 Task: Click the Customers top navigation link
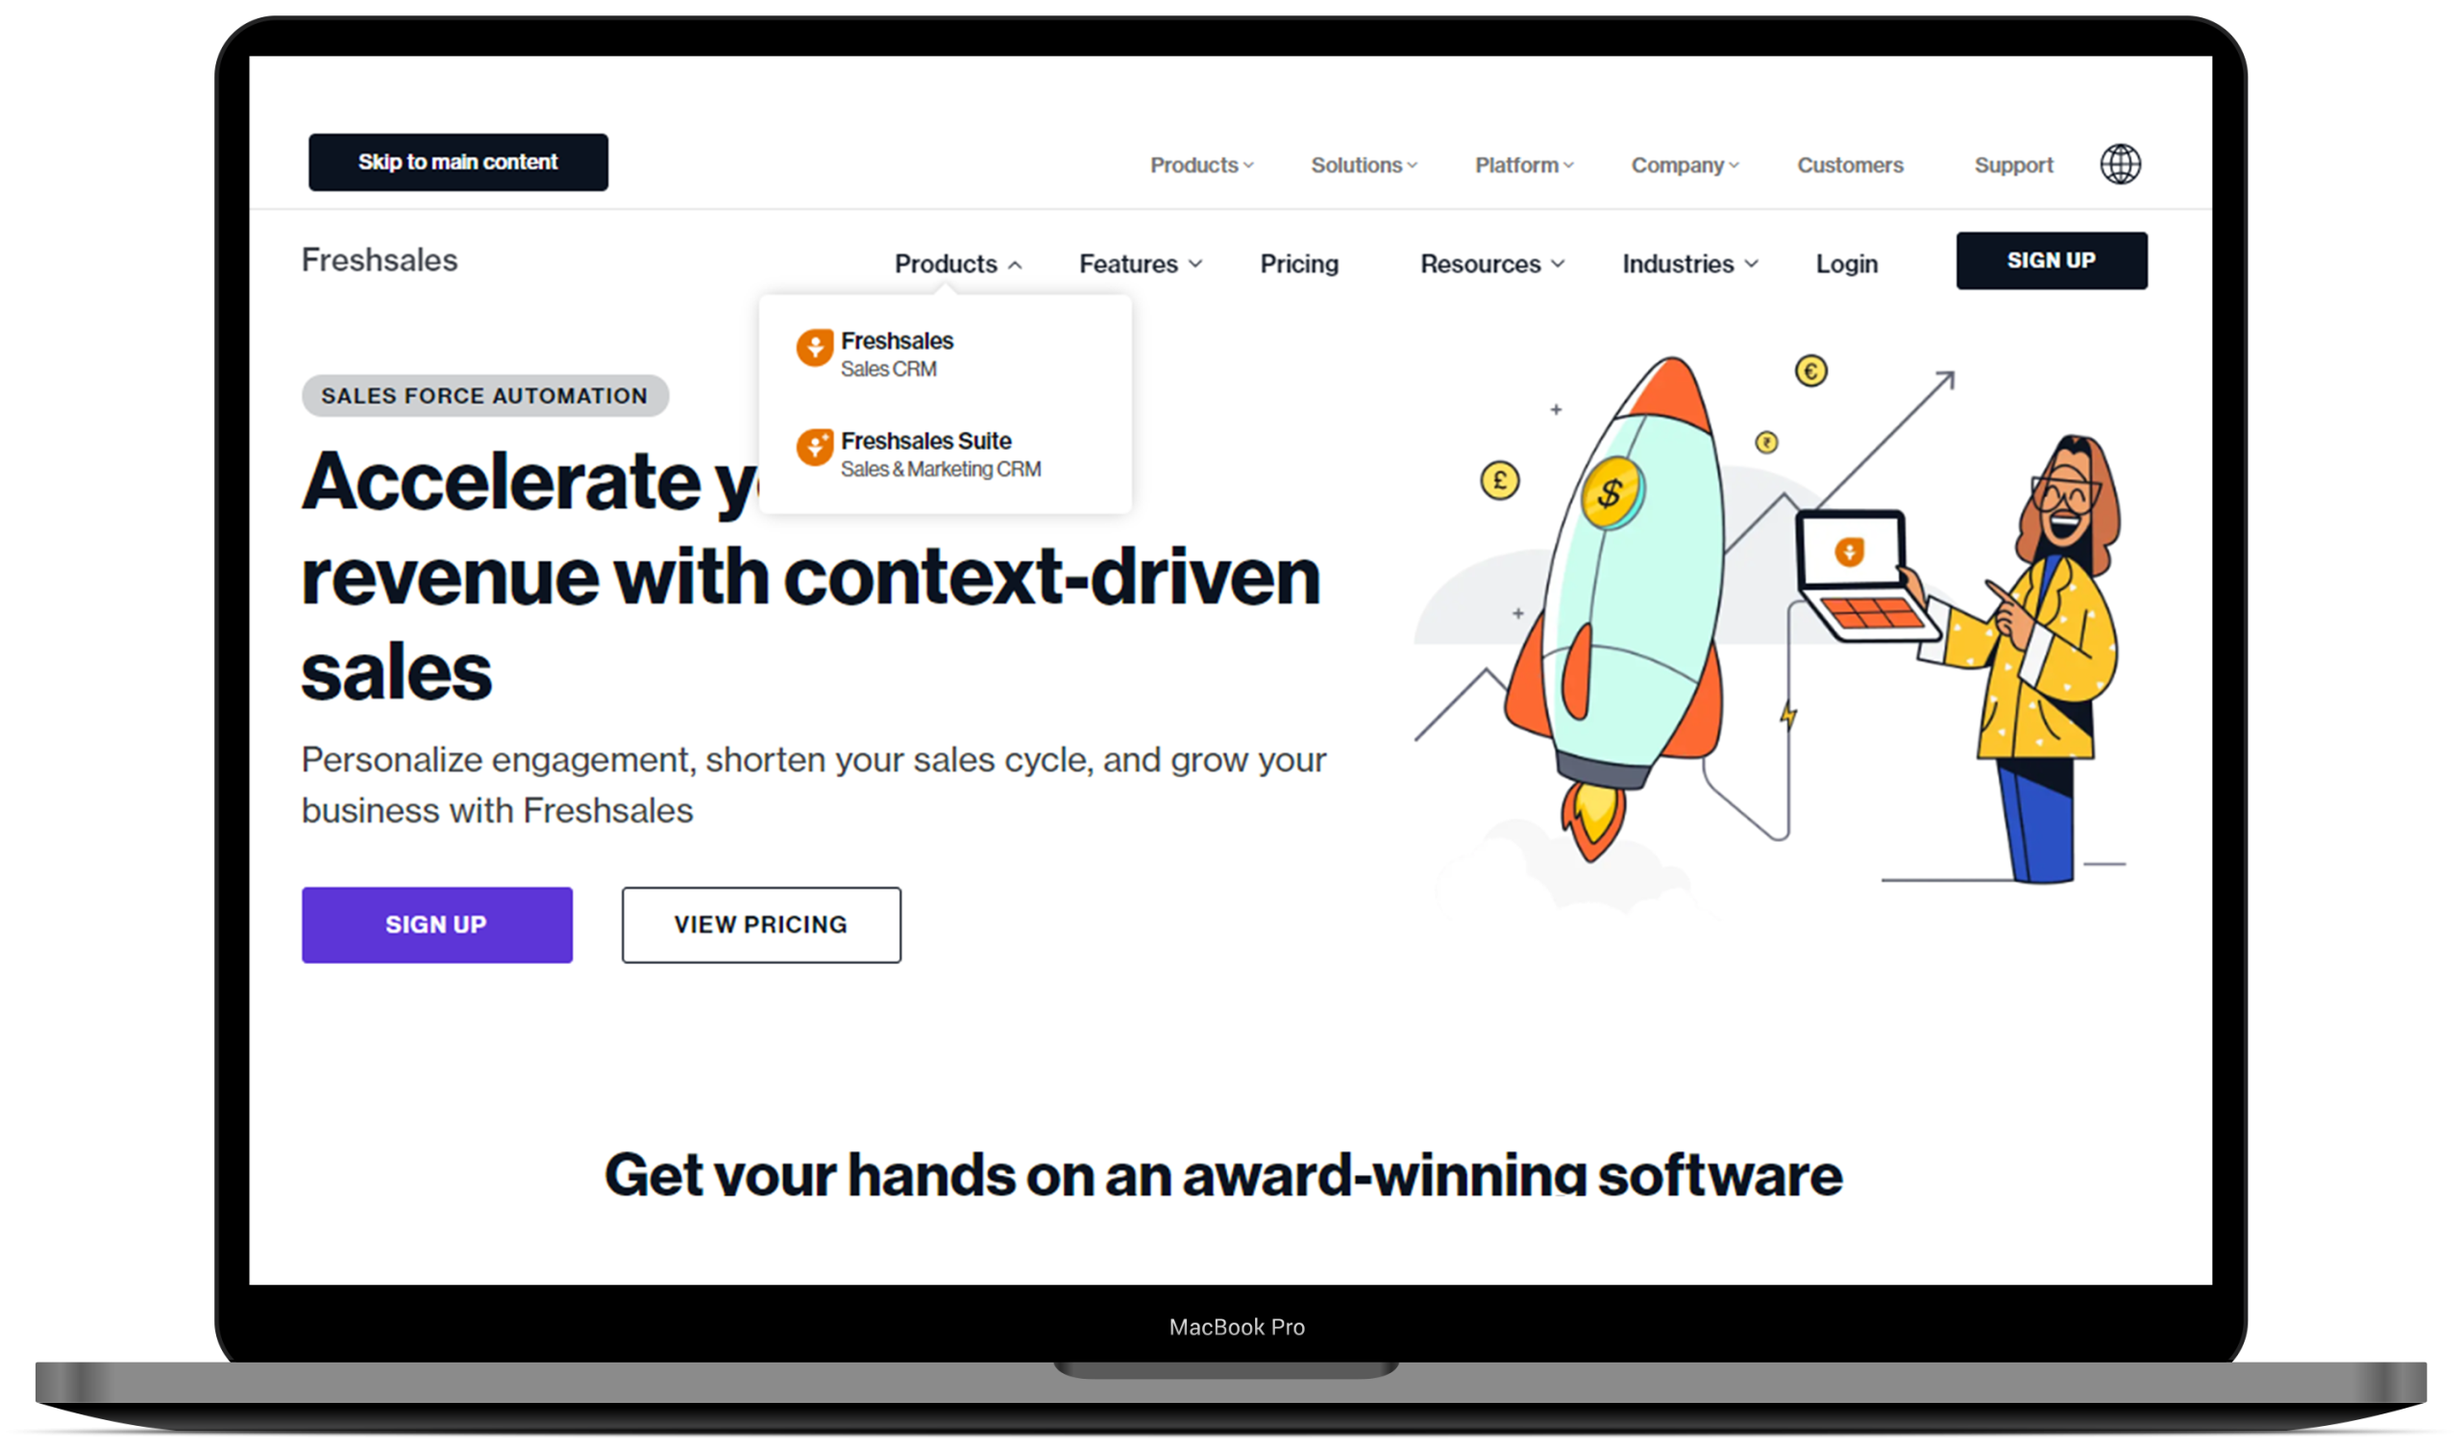[x=1849, y=162]
